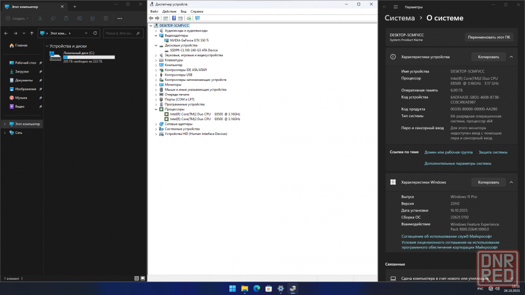
Task: Click the refresh button in File Explorer
Action: tap(96, 33)
